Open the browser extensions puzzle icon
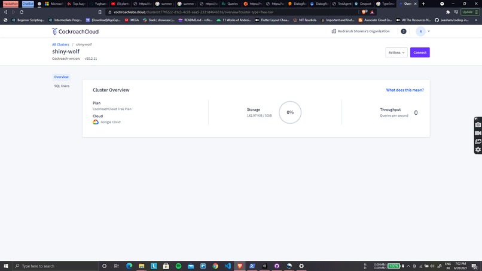482x271 pixels. 448,12
